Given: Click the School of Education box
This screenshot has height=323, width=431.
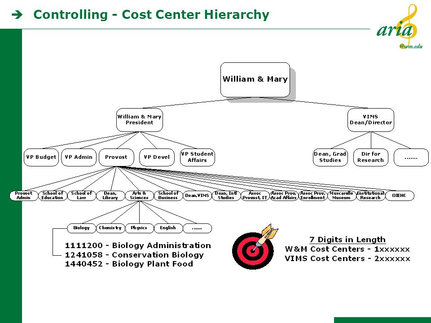Looking at the screenshot, I should (53, 196).
